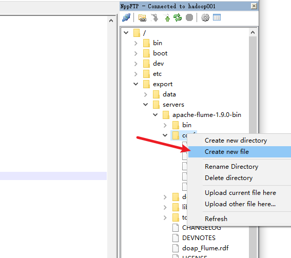The width and height of the screenshot is (291, 258).
Task: Choose Upload other file here...
Action: coord(240,204)
